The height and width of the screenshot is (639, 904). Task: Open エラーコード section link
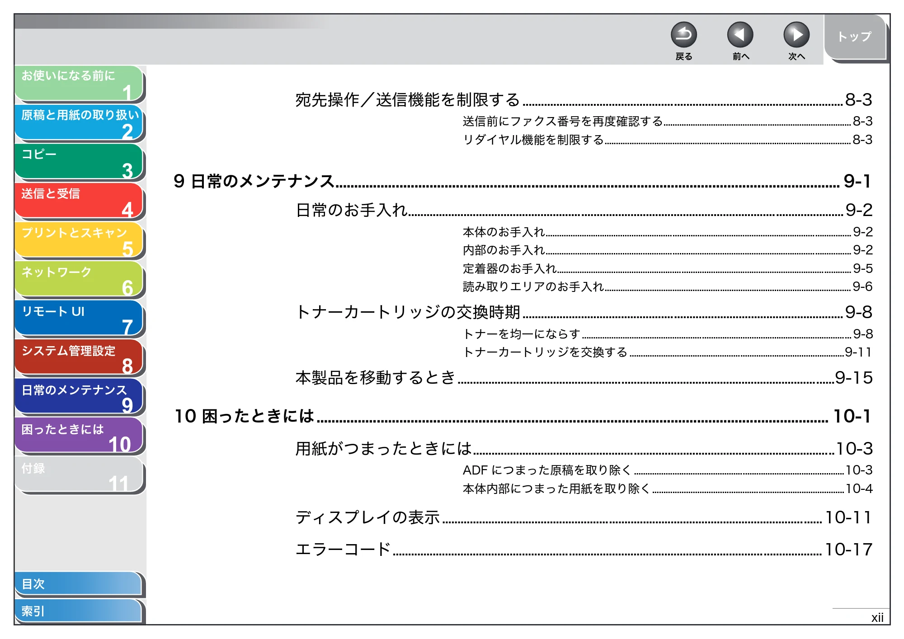click(584, 549)
